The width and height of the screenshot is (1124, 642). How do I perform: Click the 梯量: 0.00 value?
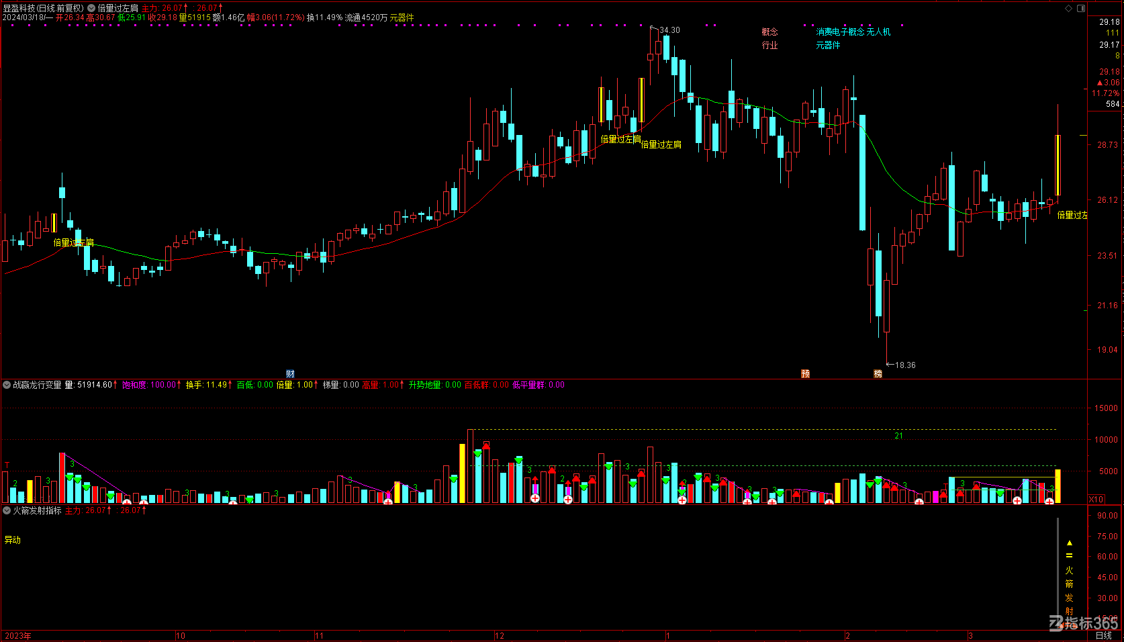pos(341,385)
